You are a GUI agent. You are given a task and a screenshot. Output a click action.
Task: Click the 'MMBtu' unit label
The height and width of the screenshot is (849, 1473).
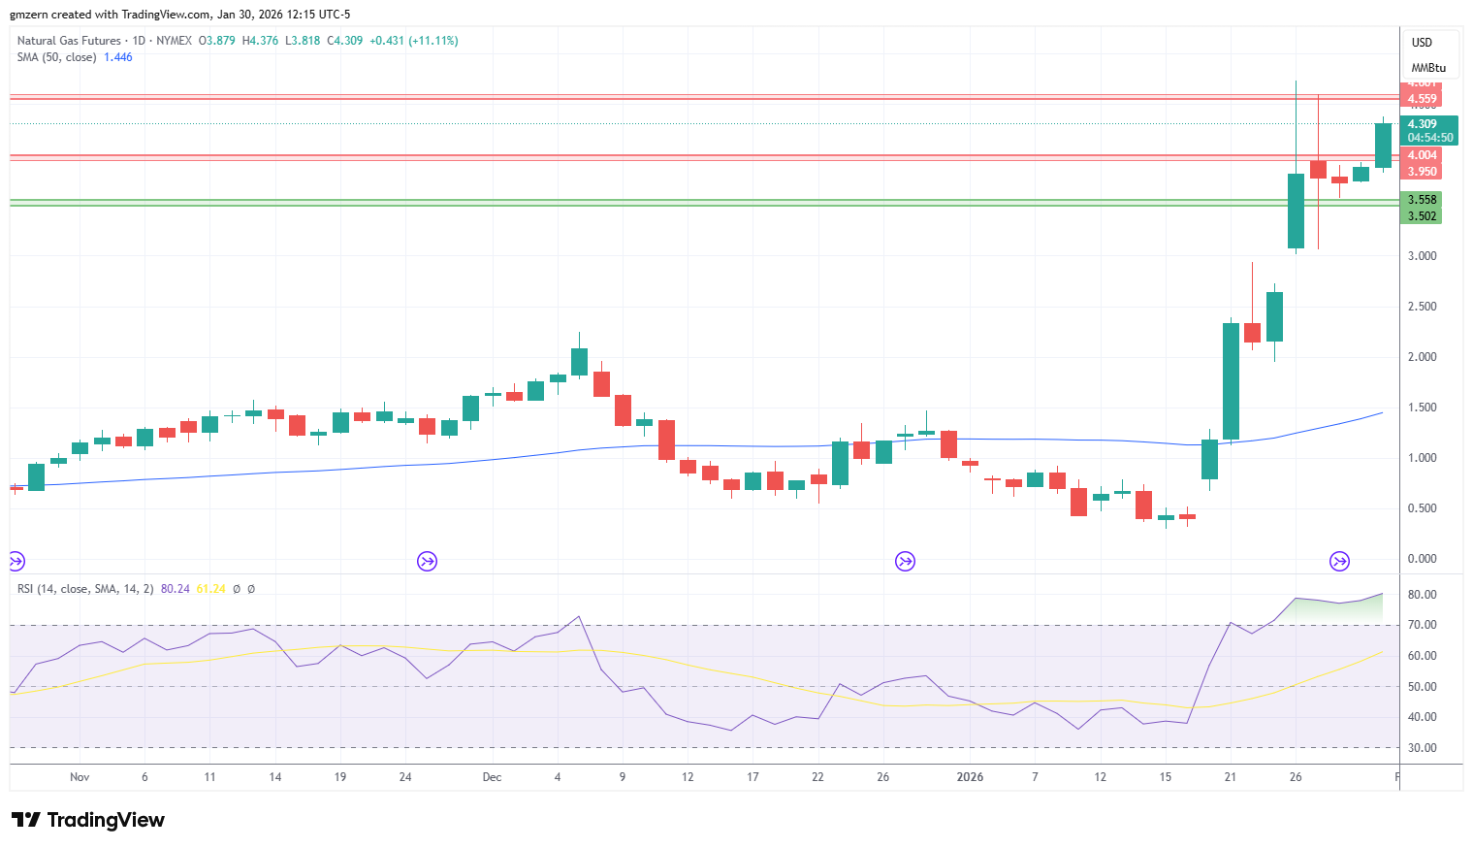1428,68
